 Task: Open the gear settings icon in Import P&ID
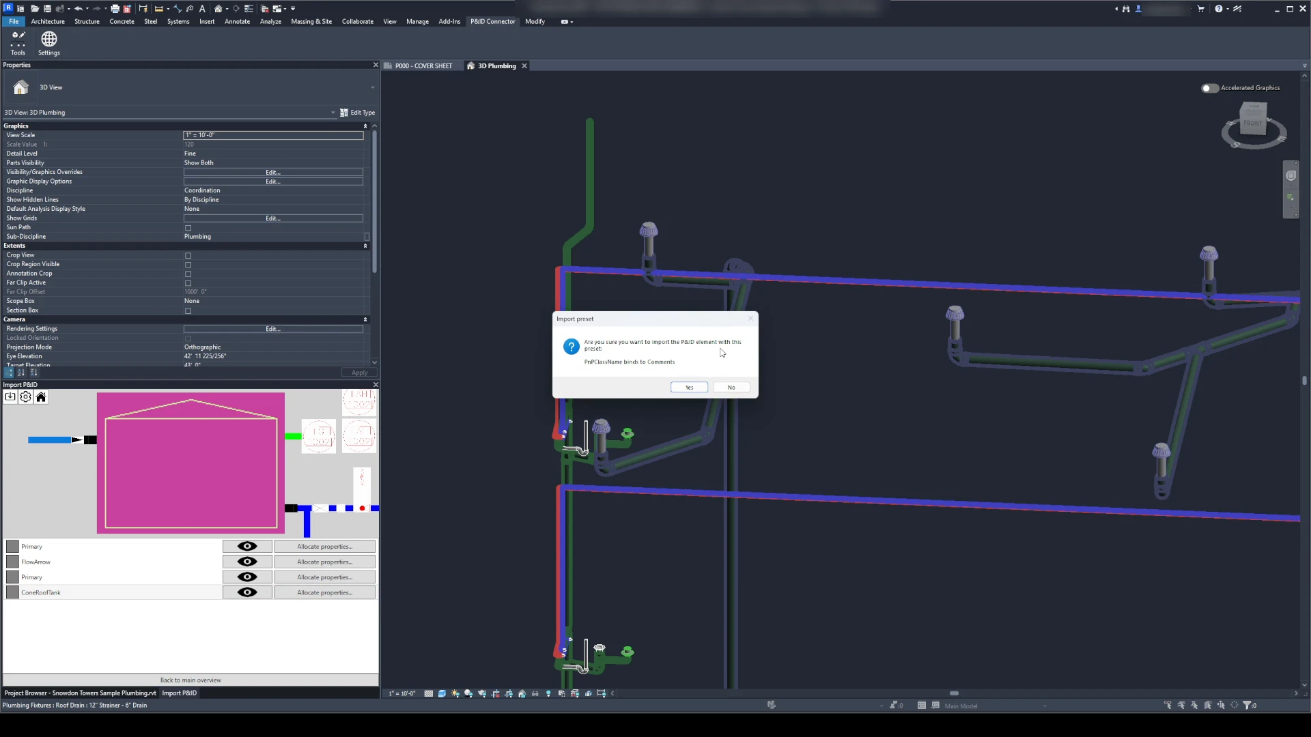(26, 397)
